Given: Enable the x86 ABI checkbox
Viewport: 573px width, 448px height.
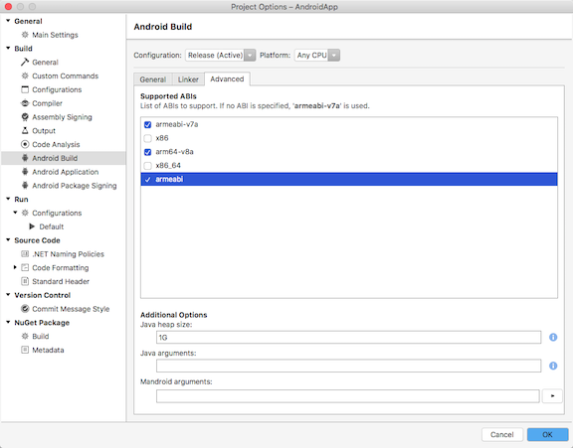Looking at the screenshot, I should coord(147,138).
